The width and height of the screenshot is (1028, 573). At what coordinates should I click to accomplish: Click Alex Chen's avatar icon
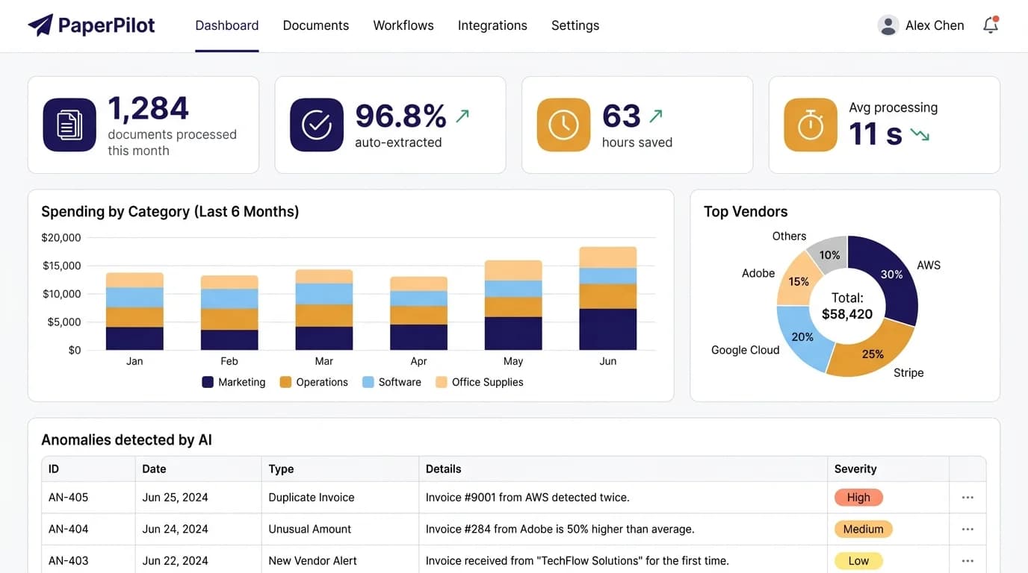[888, 25]
